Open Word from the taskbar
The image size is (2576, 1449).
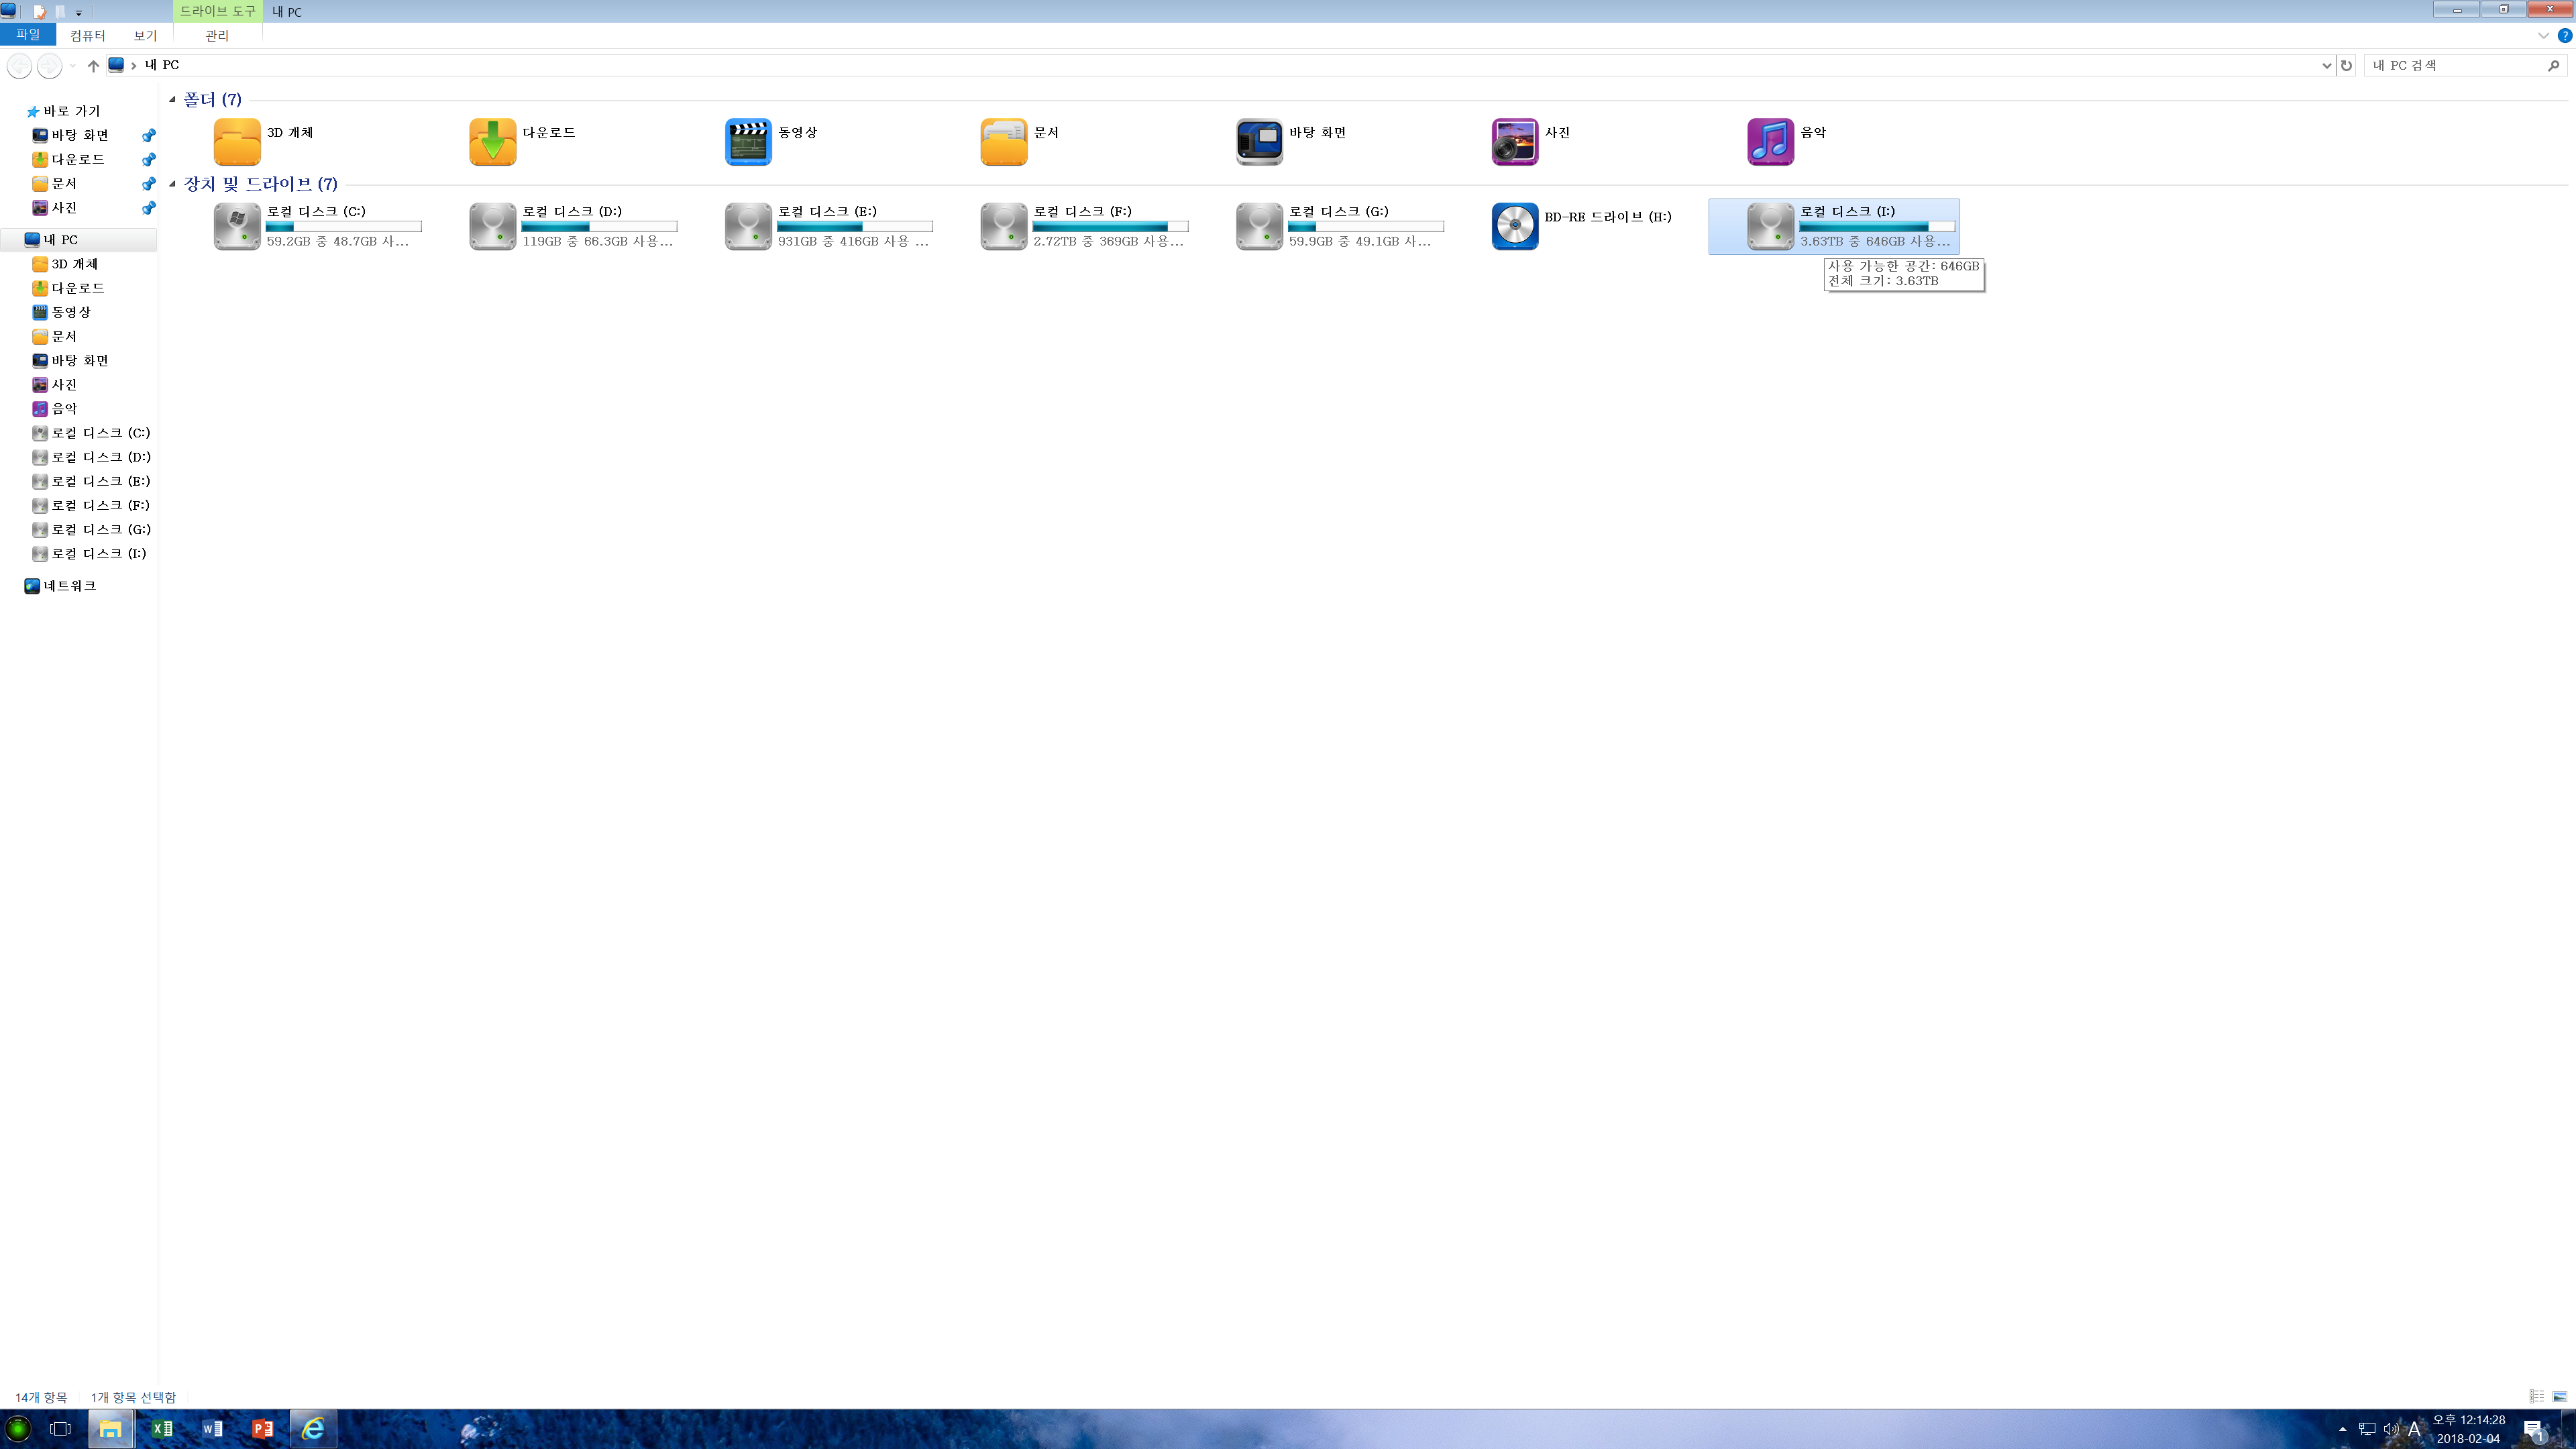pos(212,1429)
